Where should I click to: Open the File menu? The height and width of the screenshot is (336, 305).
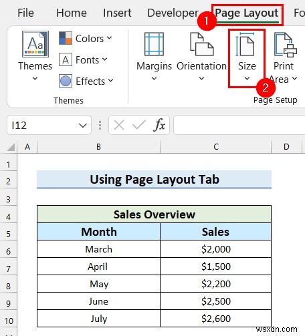point(25,13)
